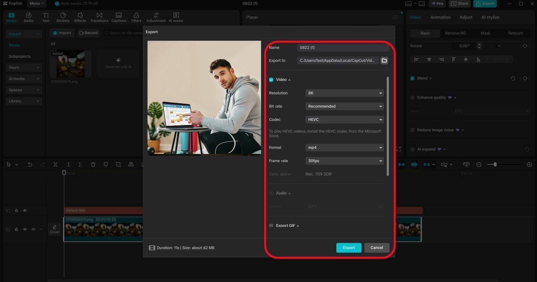Open the Frame rate 30fps dropdown
The width and height of the screenshot is (537, 282).
tap(344, 161)
